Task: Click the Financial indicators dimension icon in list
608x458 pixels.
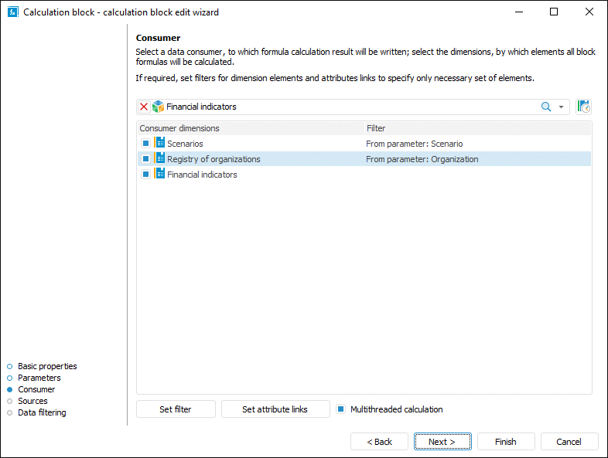Action: point(159,174)
